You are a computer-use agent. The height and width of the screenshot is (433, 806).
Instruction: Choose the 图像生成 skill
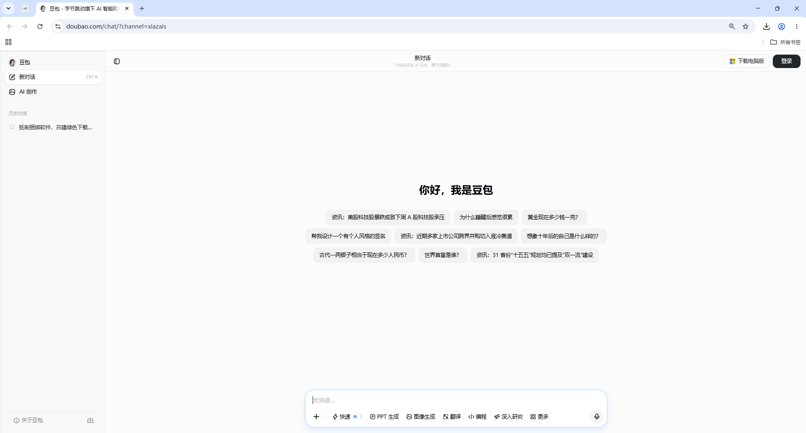(x=421, y=417)
